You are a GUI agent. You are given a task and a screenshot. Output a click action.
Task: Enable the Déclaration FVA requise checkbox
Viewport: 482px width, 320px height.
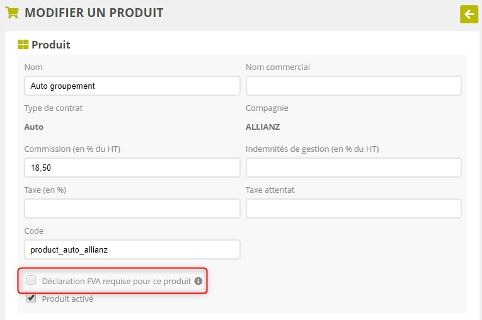click(32, 280)
